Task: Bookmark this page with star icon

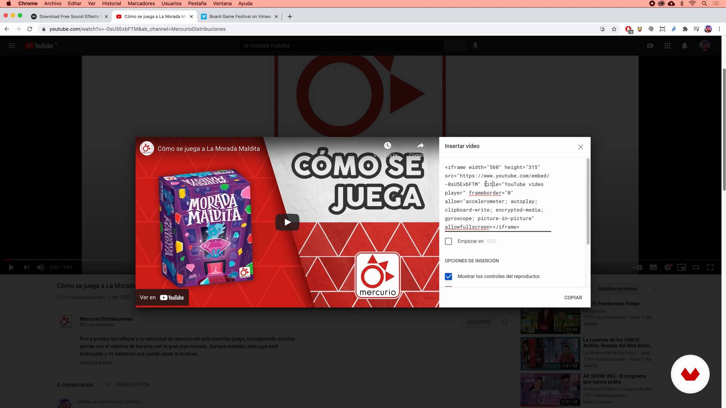Action: pos(614,29)
